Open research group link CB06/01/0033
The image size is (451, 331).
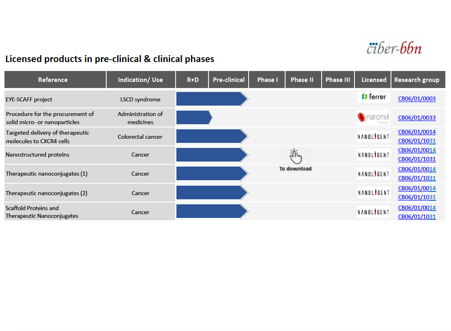(417, 118)
